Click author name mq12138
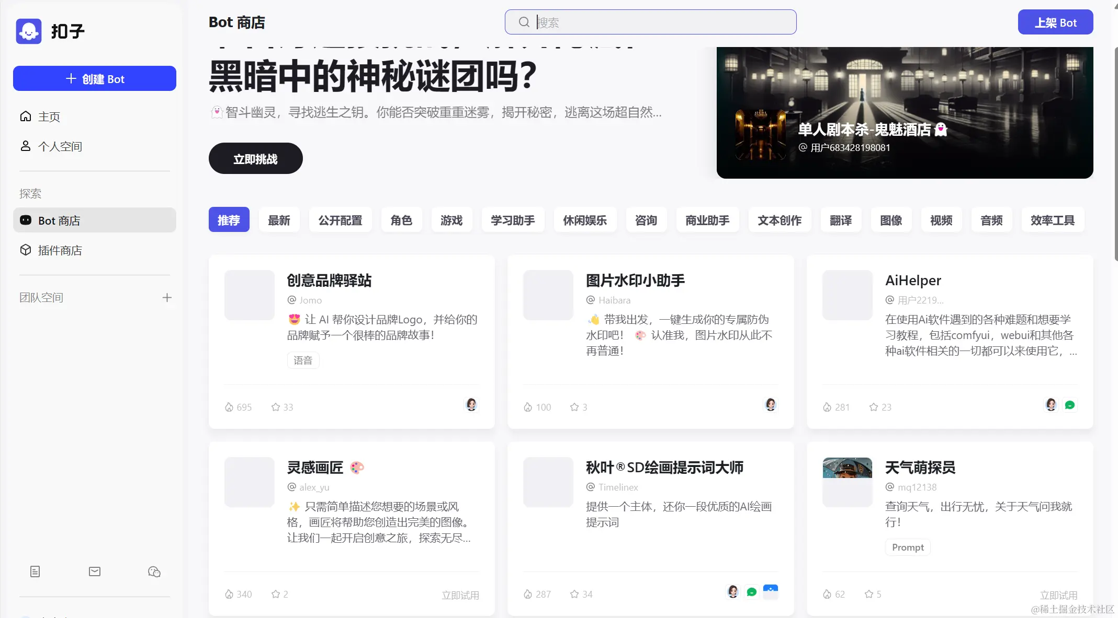 click(917, 487)
